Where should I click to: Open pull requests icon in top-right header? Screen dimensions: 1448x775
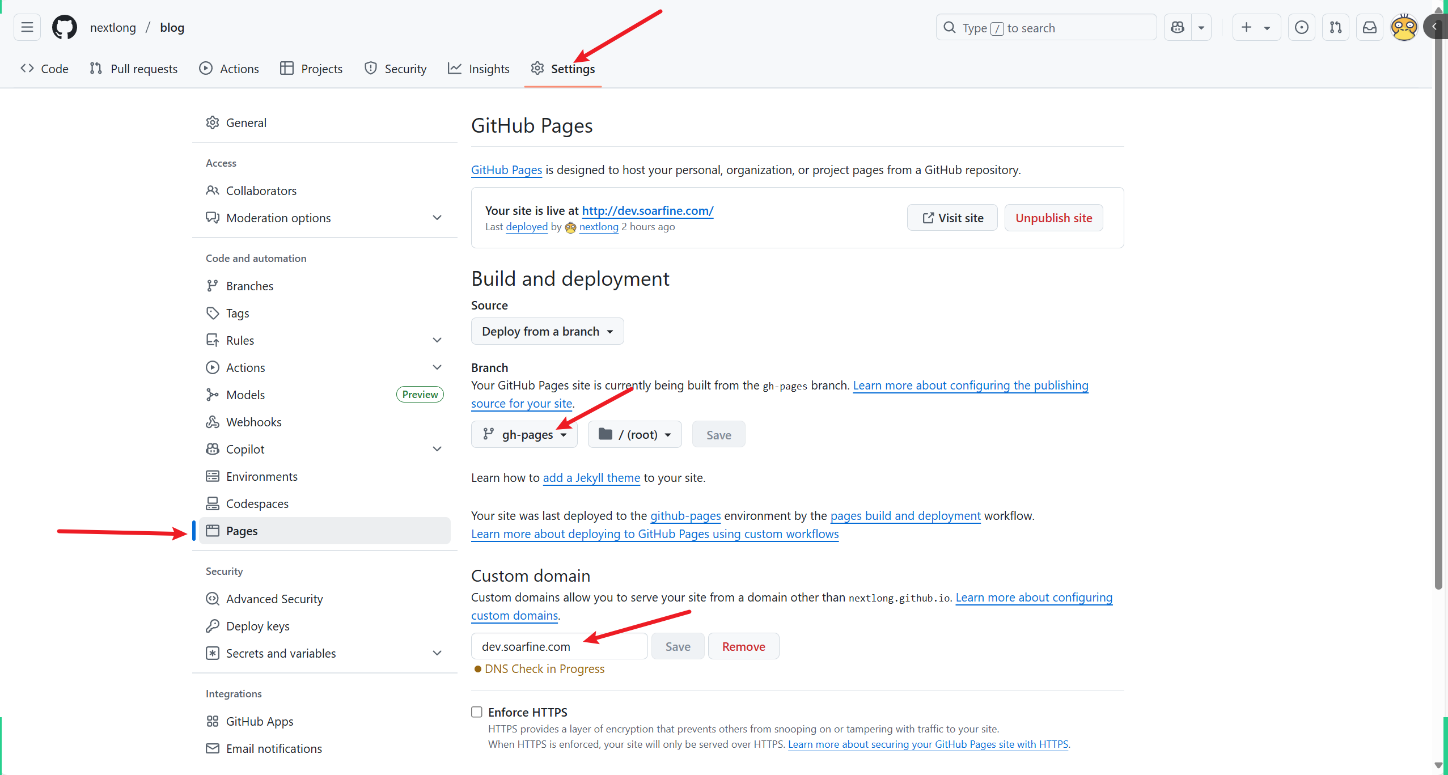[x=1335, y=27]
